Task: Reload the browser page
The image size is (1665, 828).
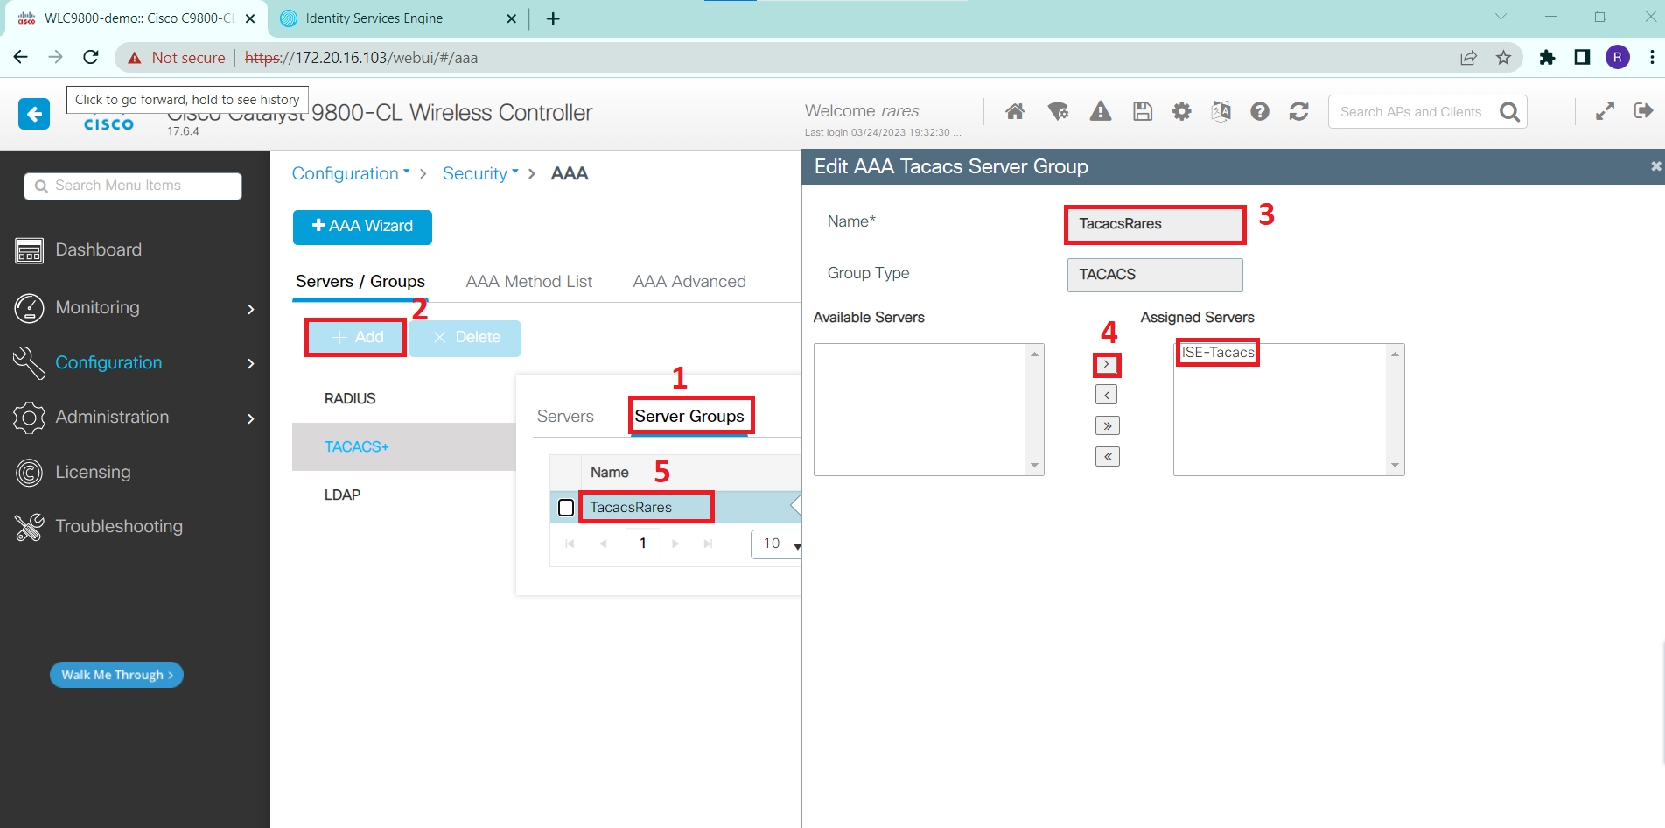Action: point(90,57)
